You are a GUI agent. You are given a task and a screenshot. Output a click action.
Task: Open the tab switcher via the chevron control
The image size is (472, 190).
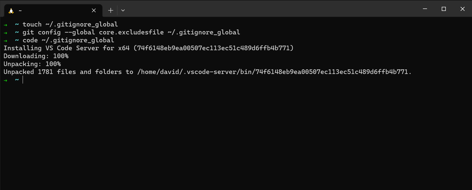(x=123, y=10)
